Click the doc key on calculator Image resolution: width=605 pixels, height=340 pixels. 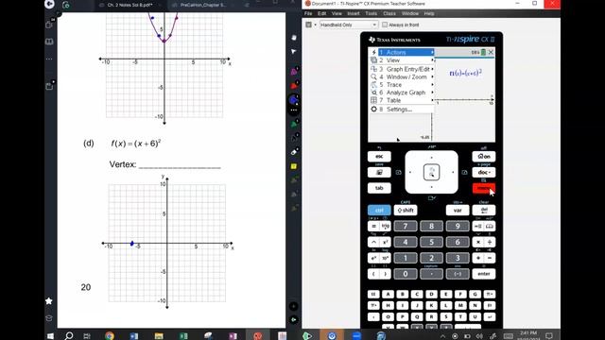(484, 172)
